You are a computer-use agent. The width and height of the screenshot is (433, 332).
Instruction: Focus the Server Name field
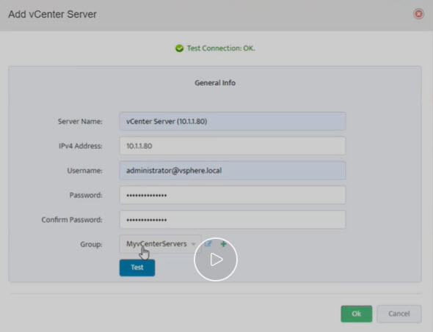pyautogui.click(x=233, y=122)
